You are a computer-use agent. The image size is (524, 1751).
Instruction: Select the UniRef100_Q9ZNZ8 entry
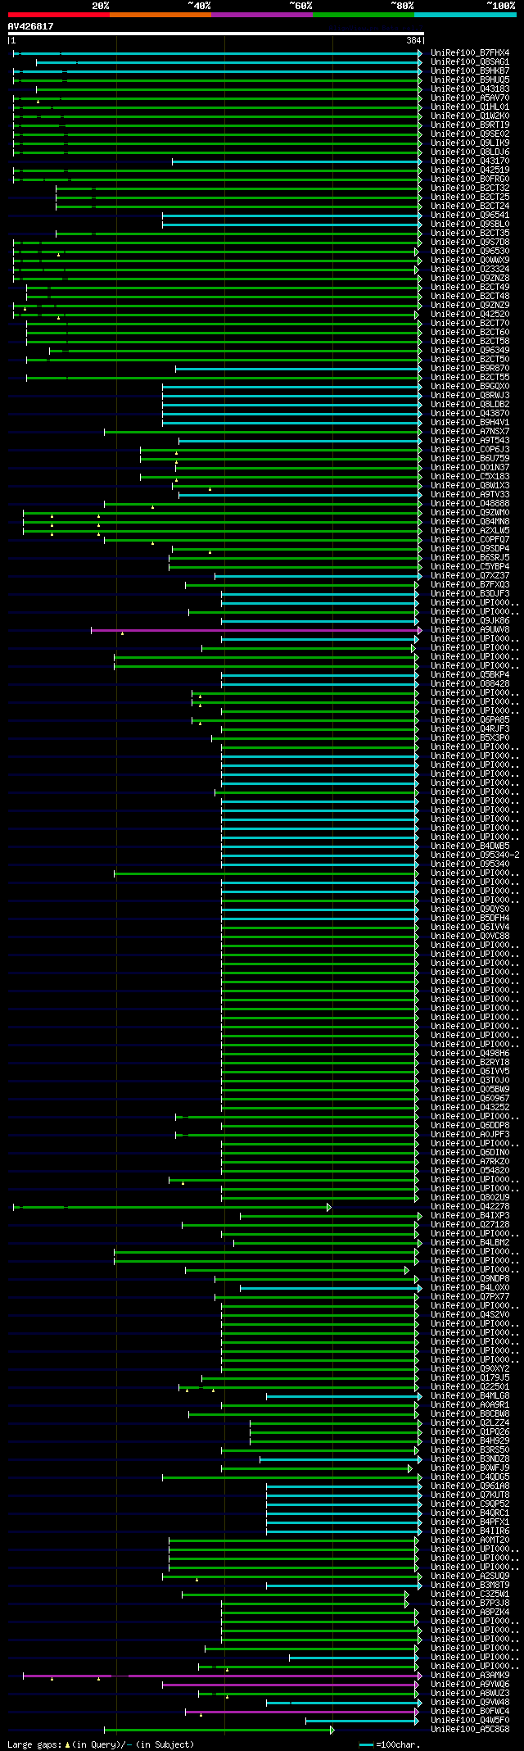coord(470,279)
